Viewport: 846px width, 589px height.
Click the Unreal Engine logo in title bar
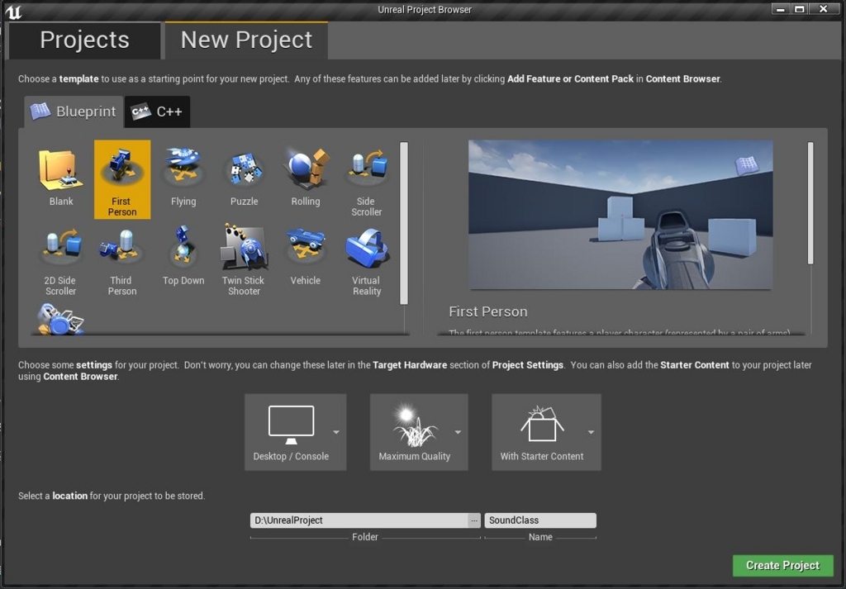[x=13, y=12]
